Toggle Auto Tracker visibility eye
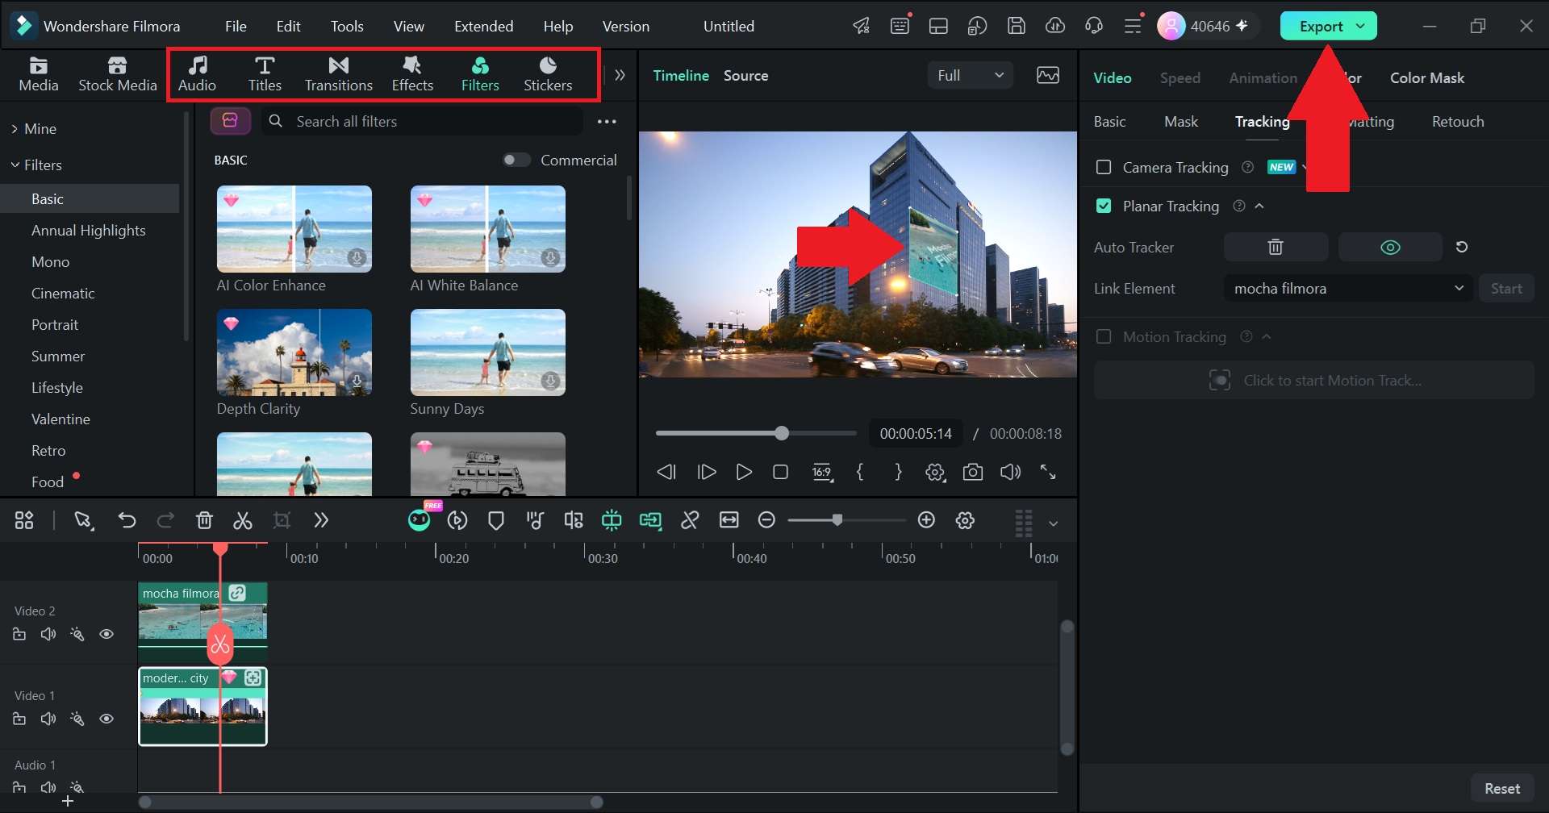The width and height of the screenshot is (1549, 813). [x=1390, y=248]
